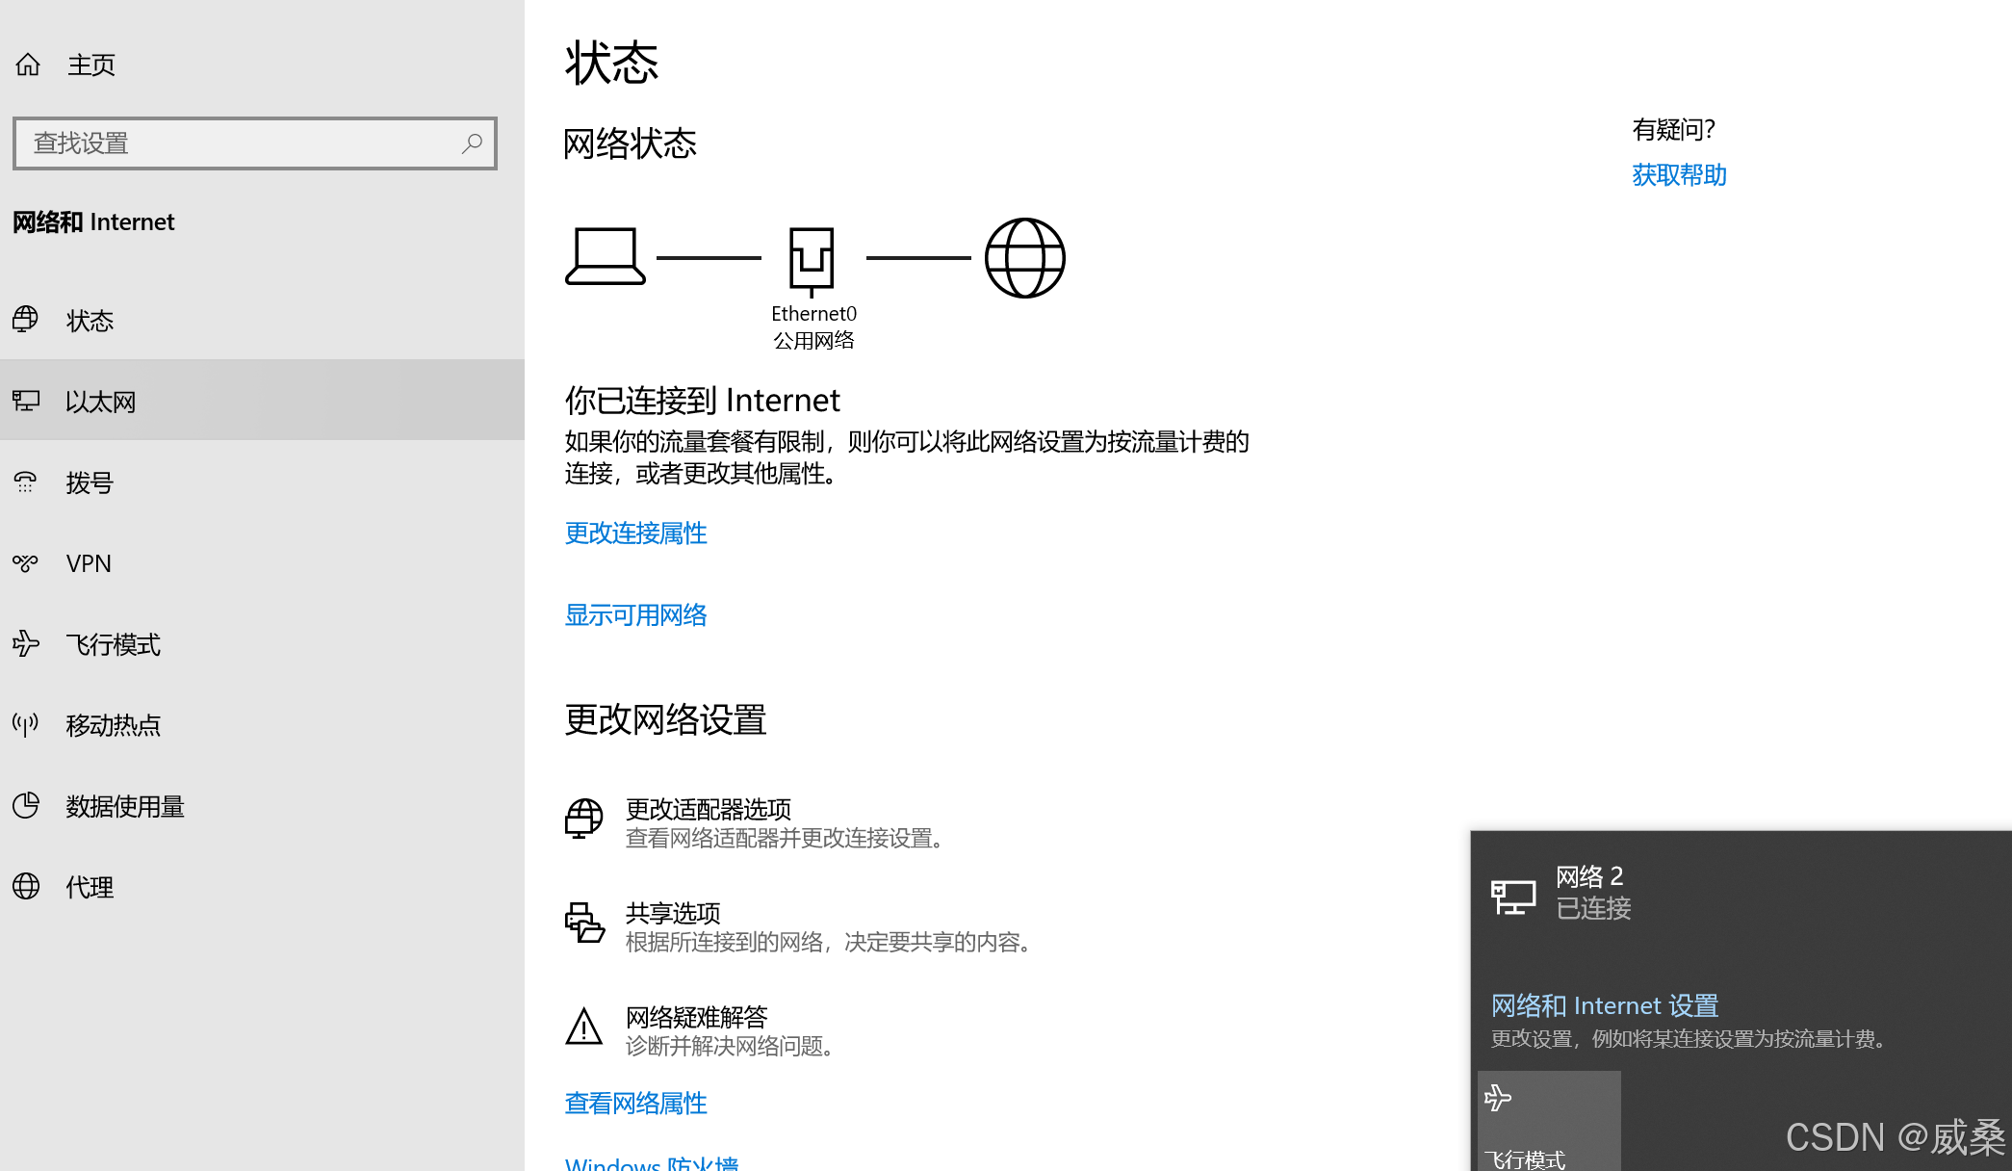
Task: Open the Status (状态) sidebar page
Action: pyautogui.click(x=90, y=321)
